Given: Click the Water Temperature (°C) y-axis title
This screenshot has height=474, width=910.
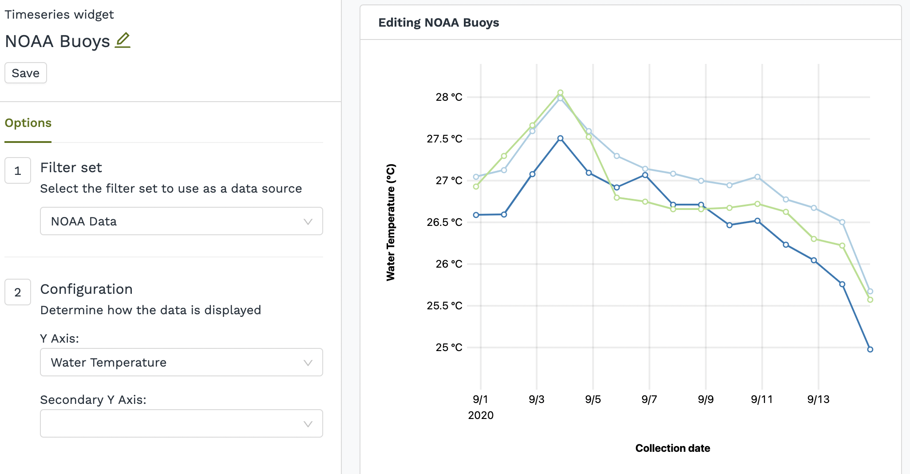Looking at the screenshot, I should point(391,222).
